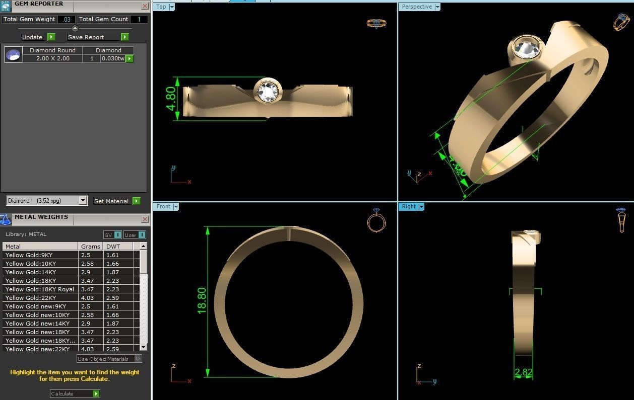634x400 pixels.
Task: Click the ring view icon in Perspective viewport
Action: click(x=621, y=22)
